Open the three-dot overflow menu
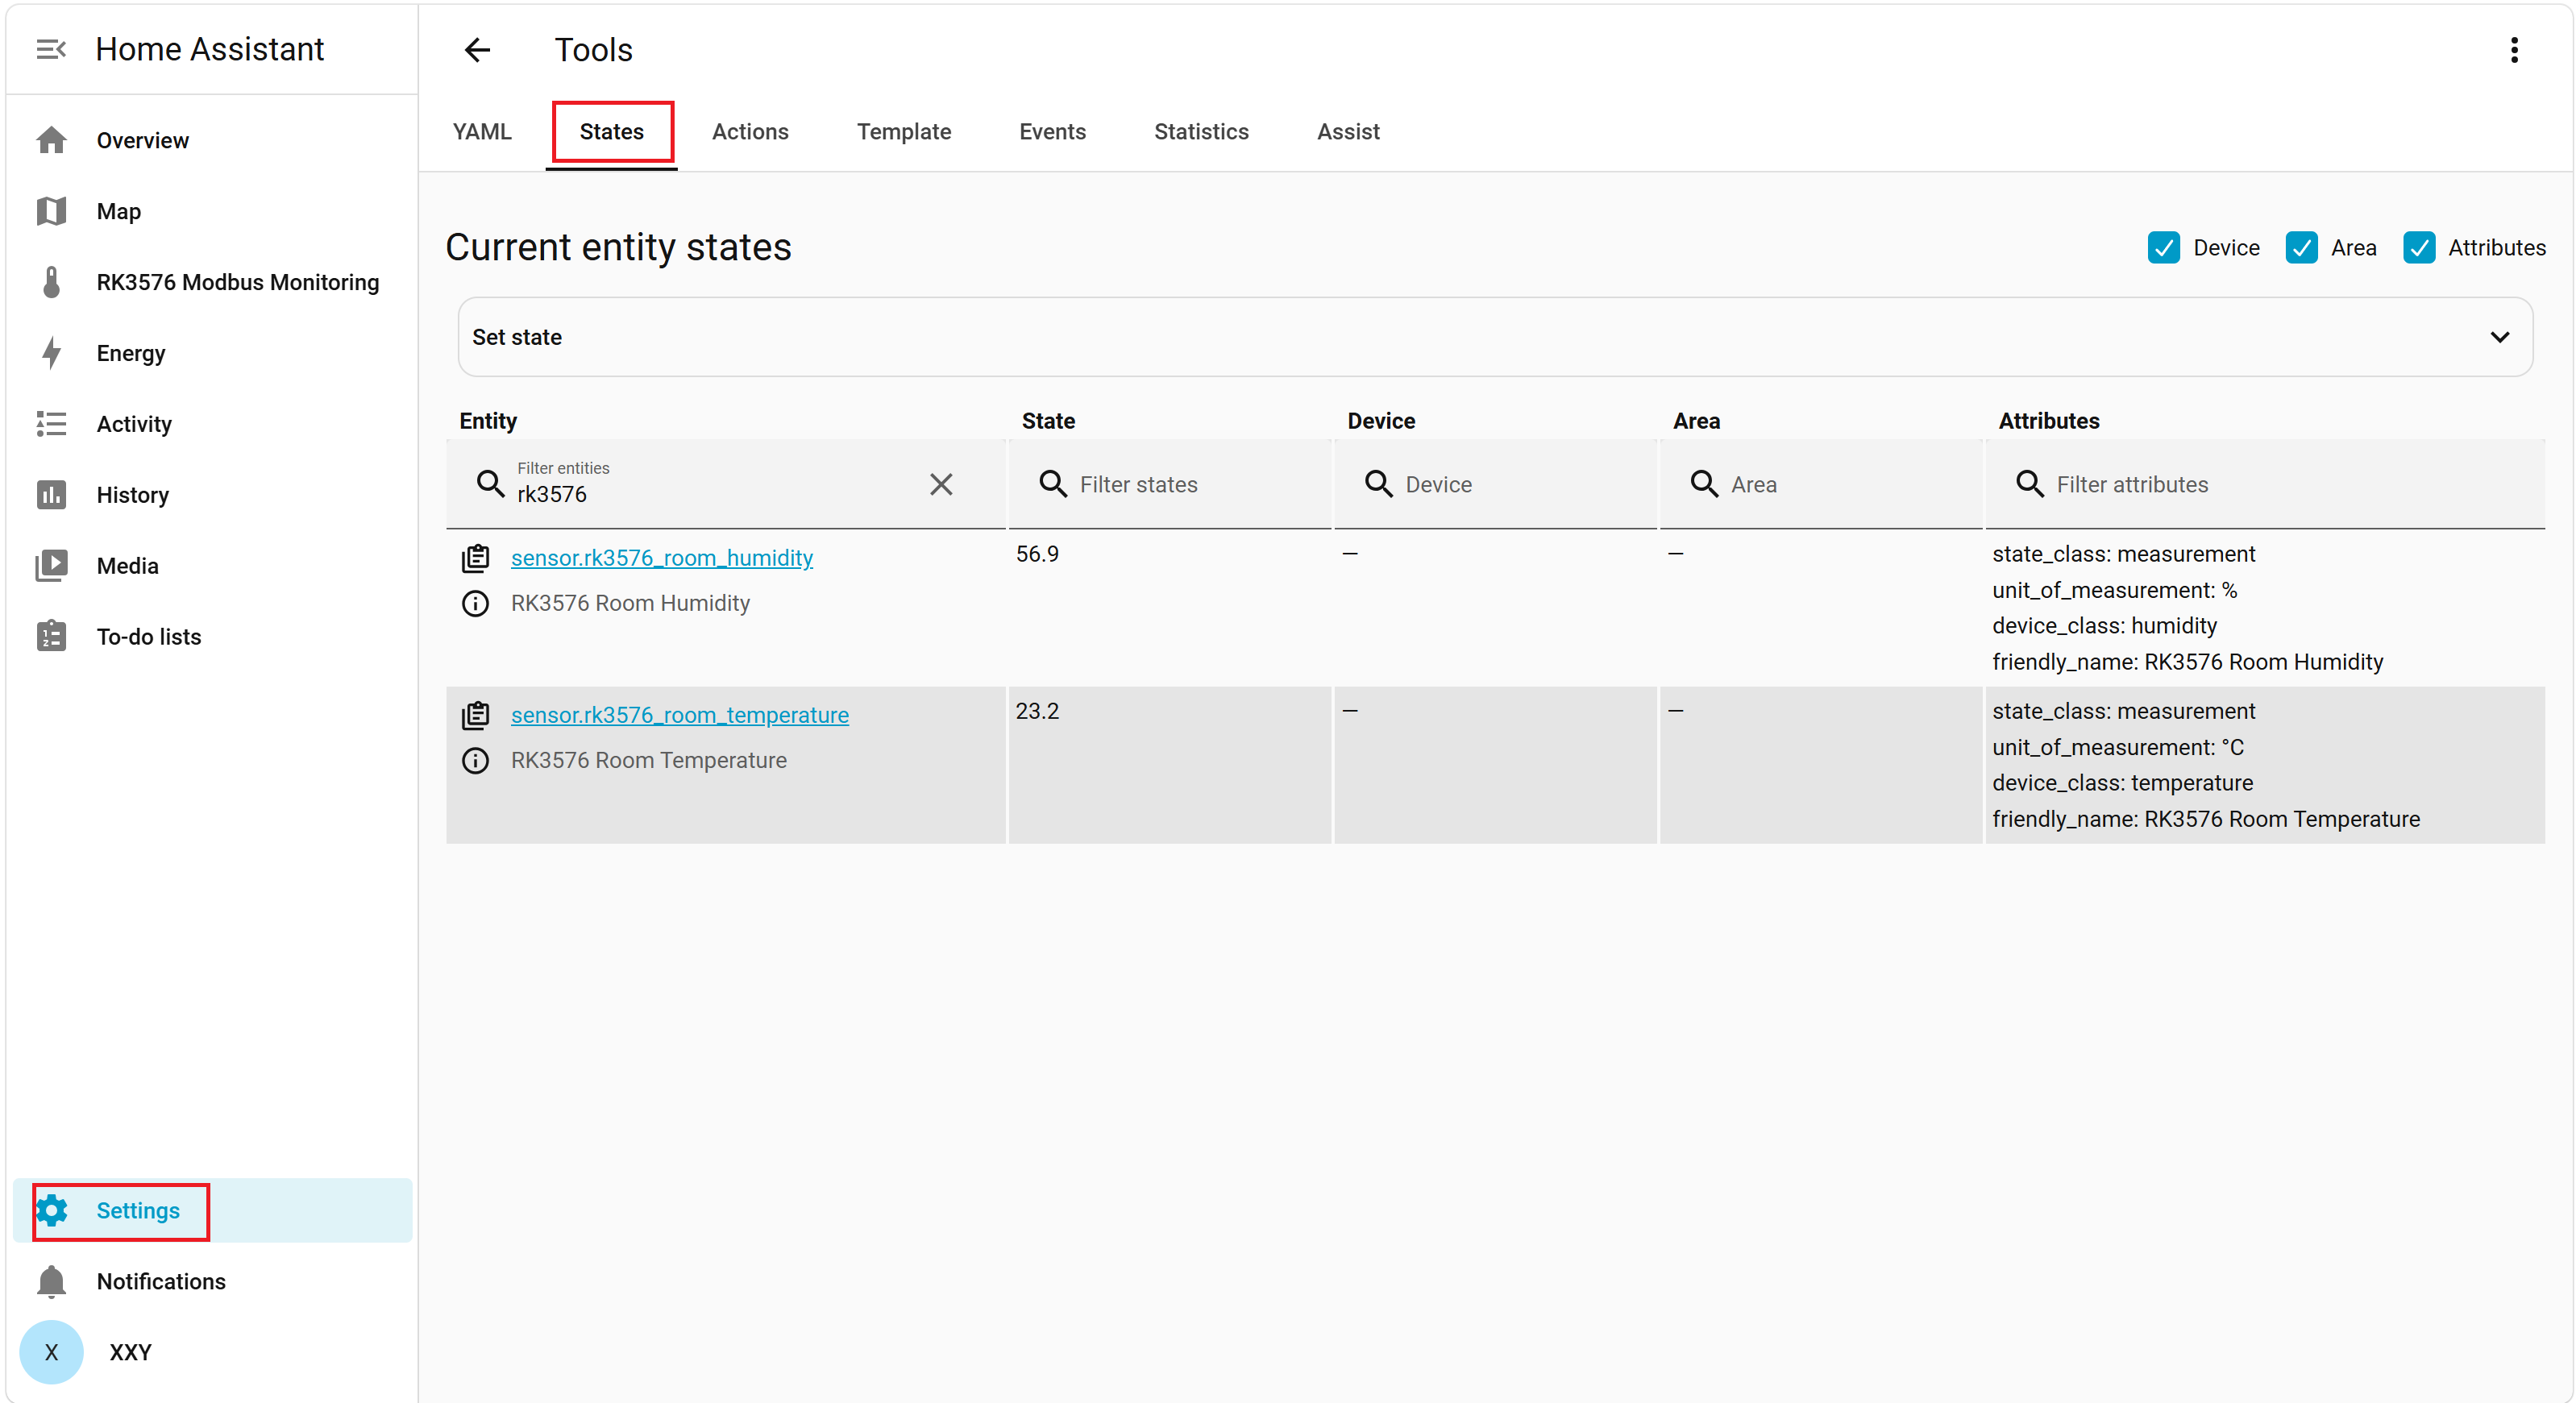2576x1403 pixels. coord(2513,50)
